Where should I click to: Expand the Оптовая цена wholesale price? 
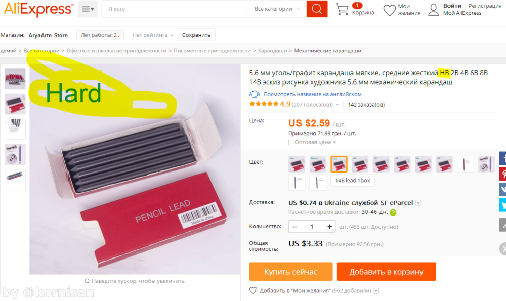(315, 142)
